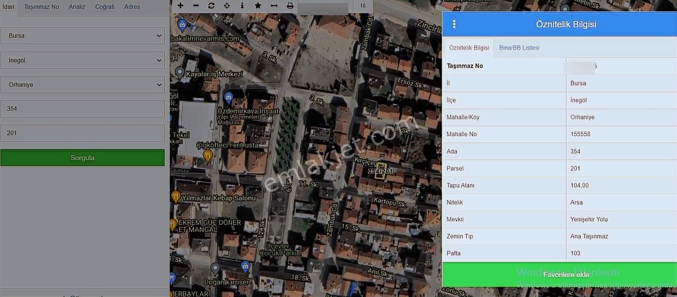Select the crosshair locate tool

click(227, 6)
